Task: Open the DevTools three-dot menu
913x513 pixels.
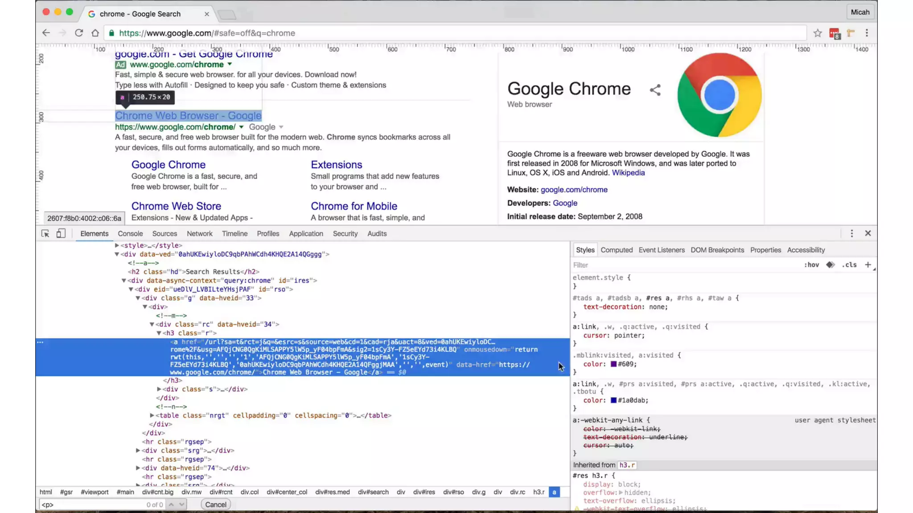Action: point(851,233)
